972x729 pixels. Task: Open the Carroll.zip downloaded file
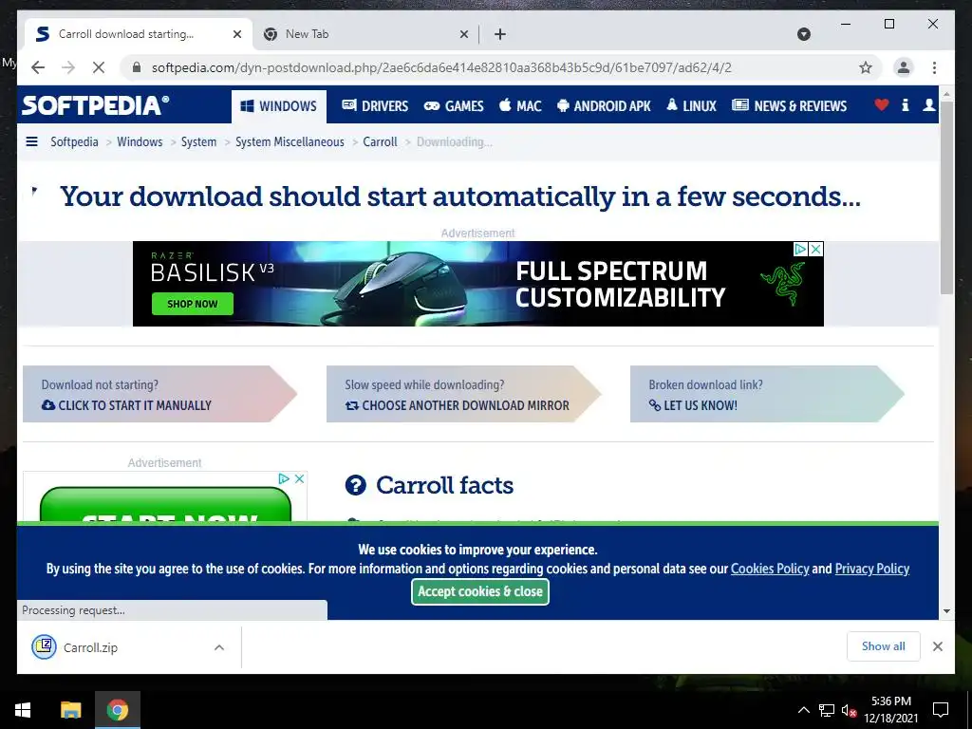pyautogui.click(x=90, y=647)
